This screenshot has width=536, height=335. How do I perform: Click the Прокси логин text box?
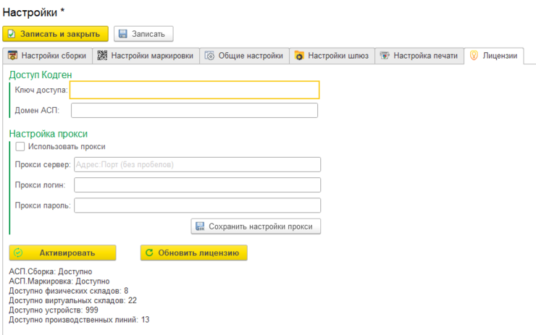click(x=197, y=185)
